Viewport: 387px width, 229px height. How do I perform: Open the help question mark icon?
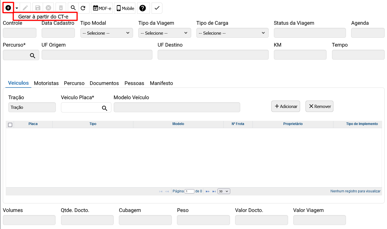143,8
